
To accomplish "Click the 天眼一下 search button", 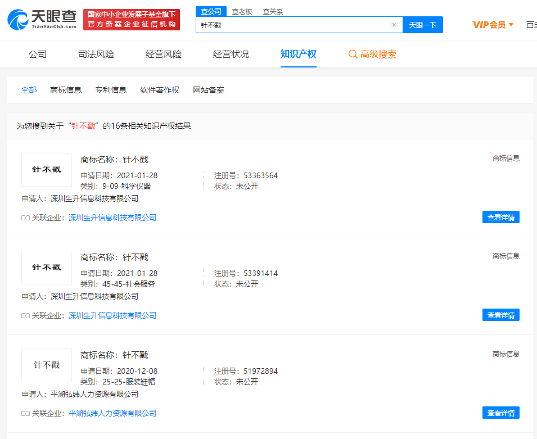I will tap(422, 25).
